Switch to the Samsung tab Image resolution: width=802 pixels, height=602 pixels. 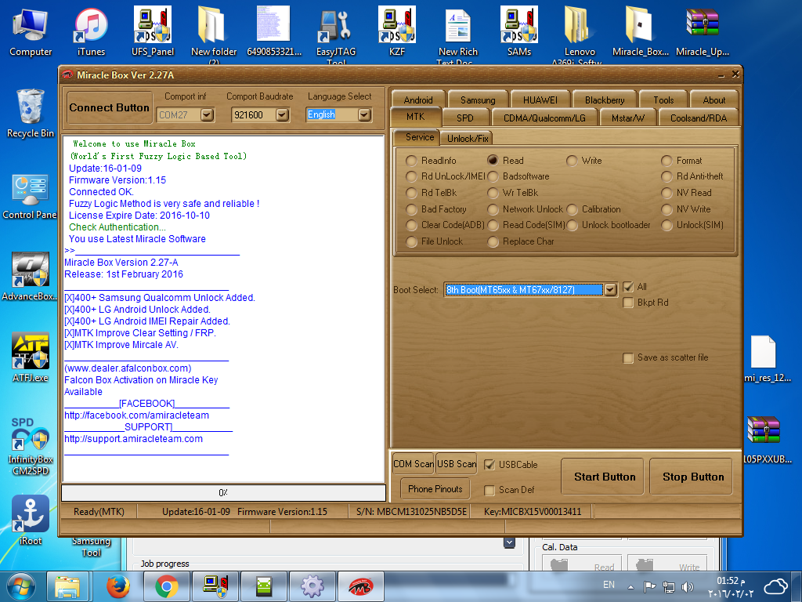478,100
